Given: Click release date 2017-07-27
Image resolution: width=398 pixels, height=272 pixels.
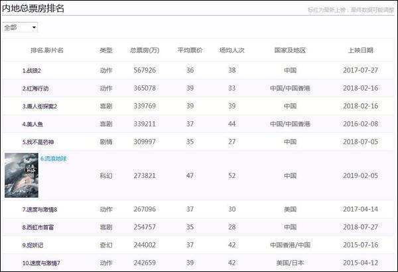Looking at the screenshot, I should click(x=360, y=70).
